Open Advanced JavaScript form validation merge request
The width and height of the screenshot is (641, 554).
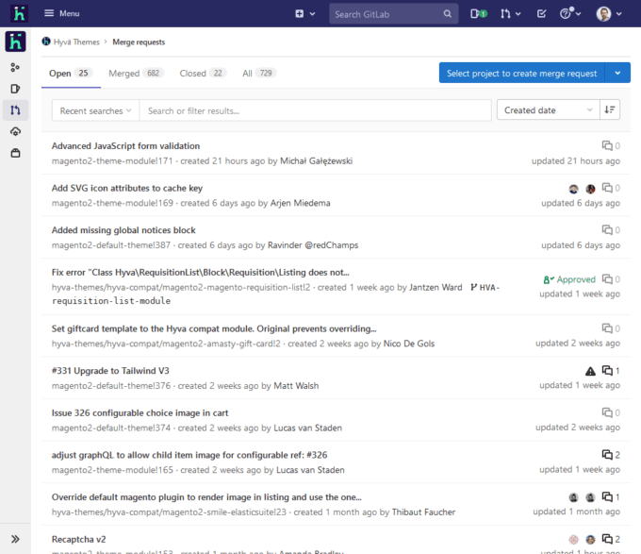click(x=125, y=146)
